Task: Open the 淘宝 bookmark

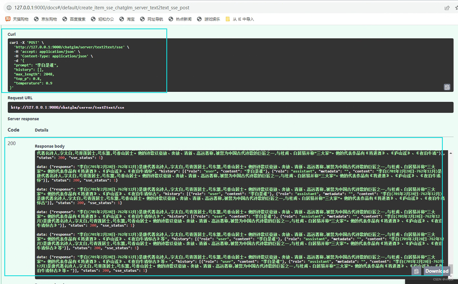Action: (127, 19)
